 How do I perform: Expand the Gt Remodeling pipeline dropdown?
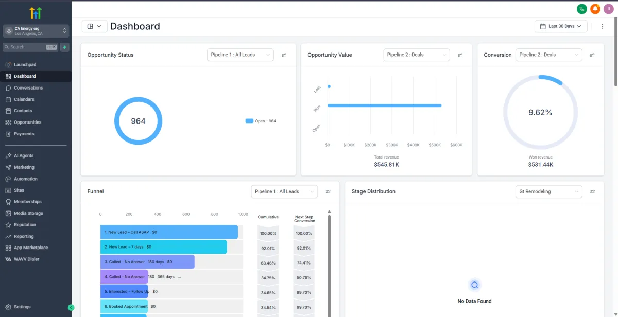pos(548,191)
